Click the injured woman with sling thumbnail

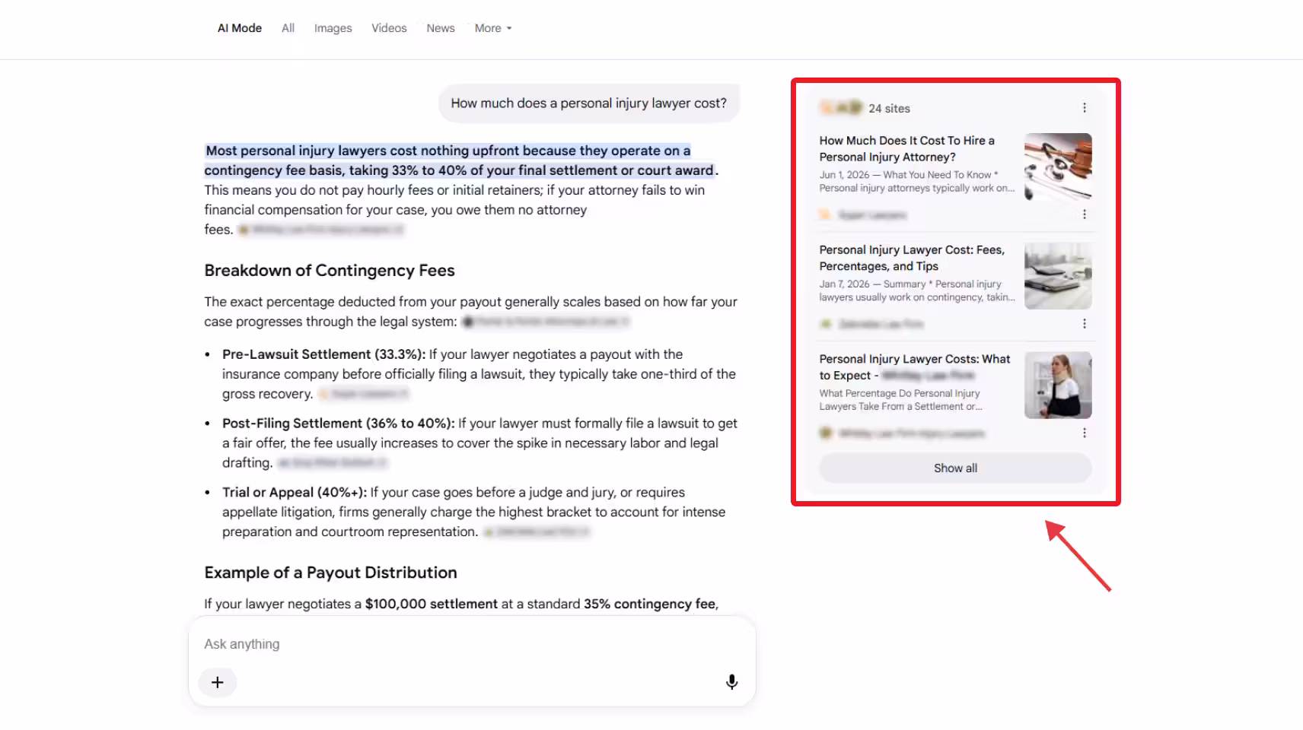[1058, 385]
